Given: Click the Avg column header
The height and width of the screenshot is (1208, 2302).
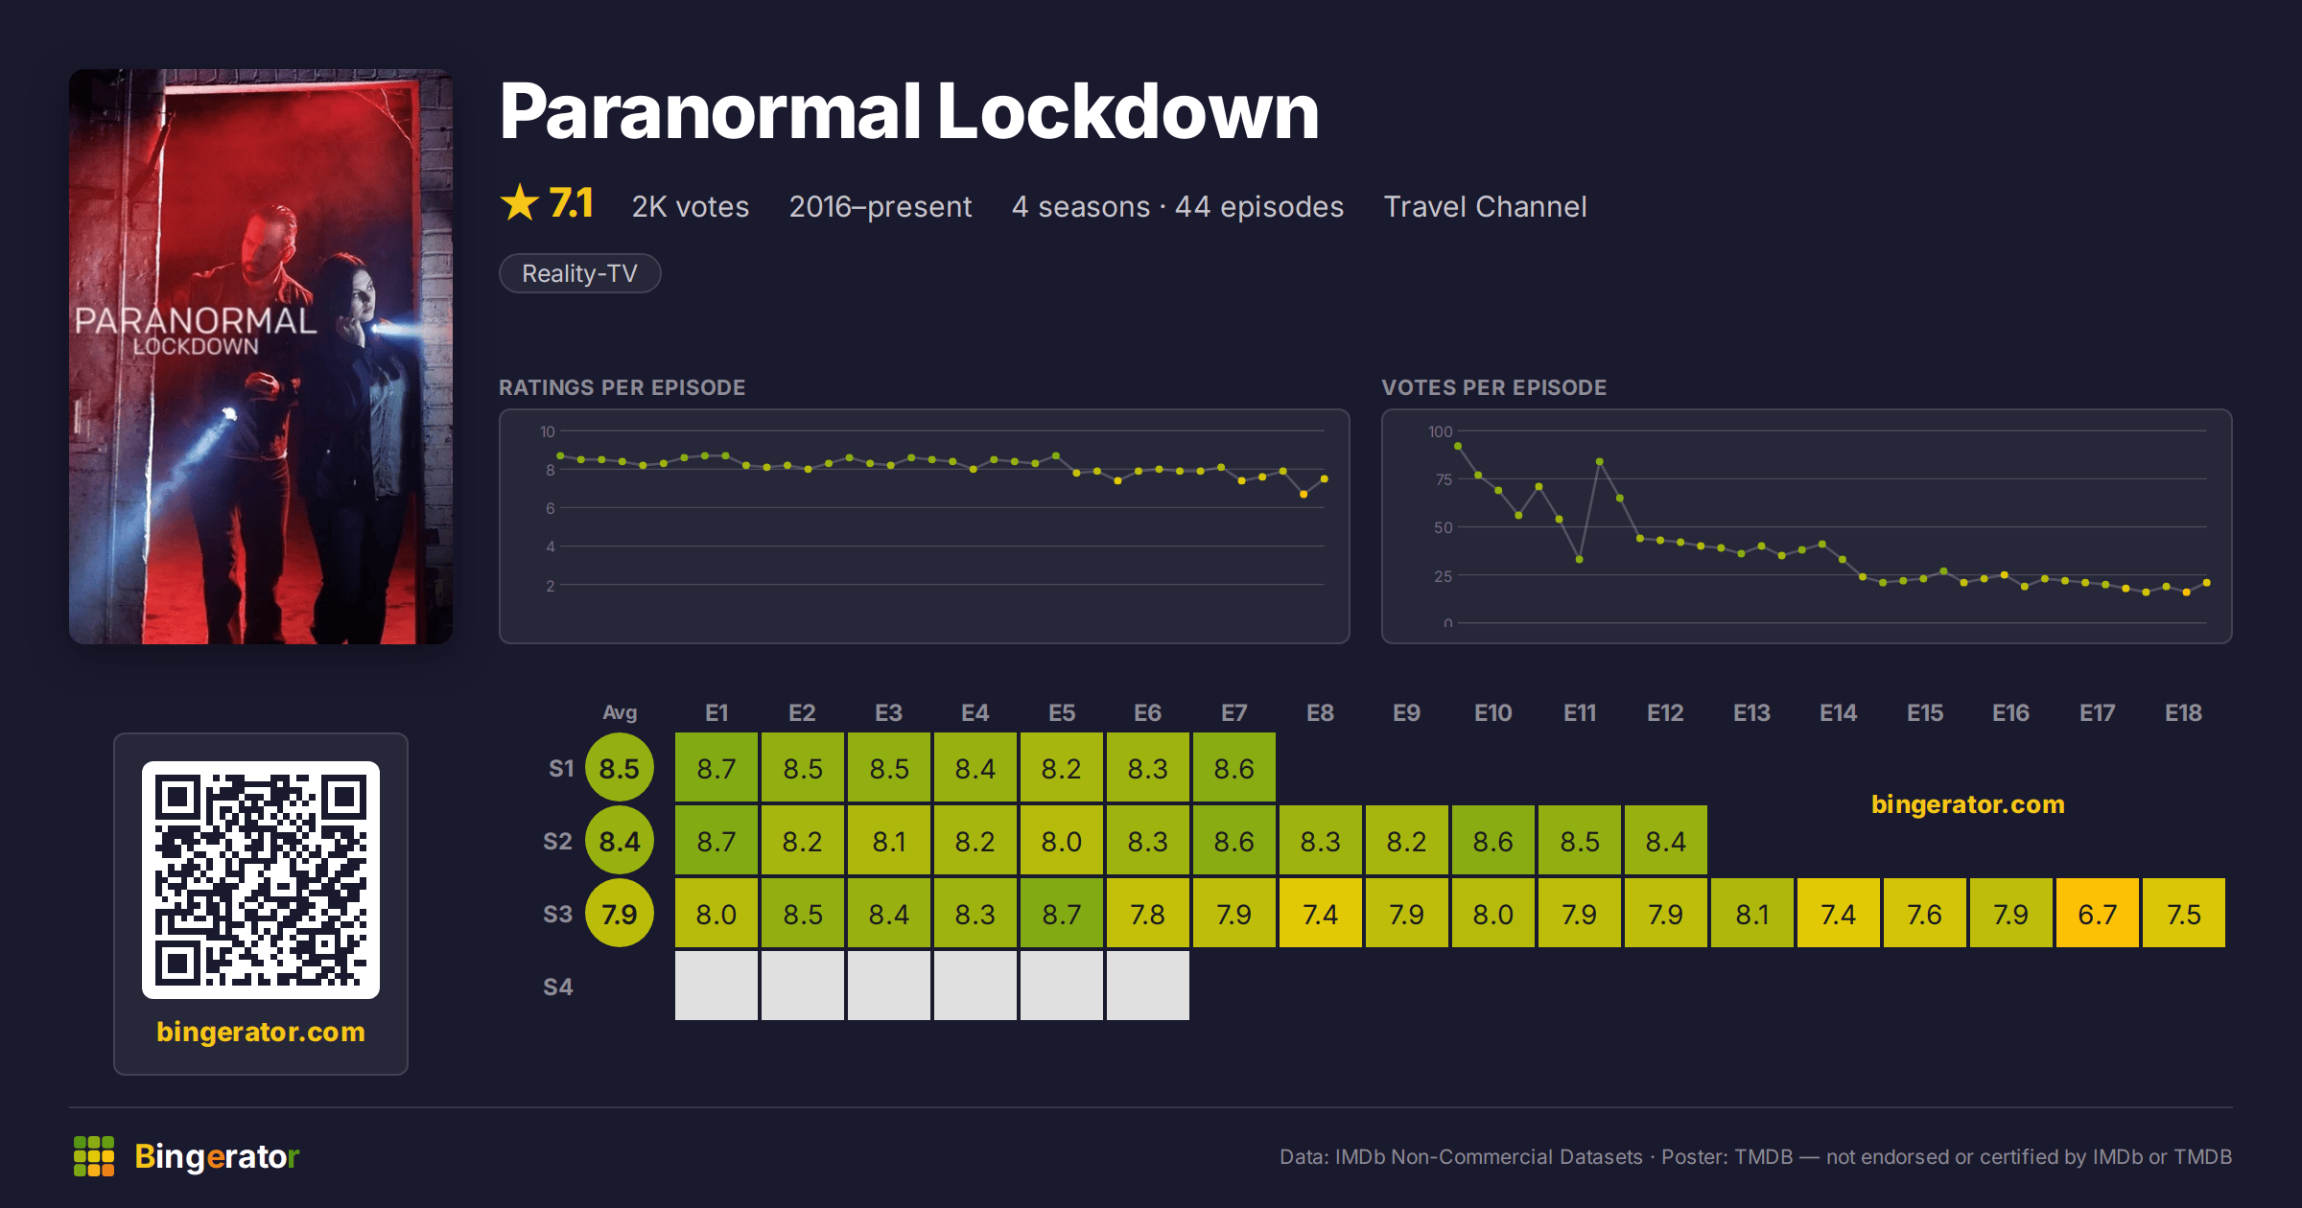Looking at the screenshot, I should [620, 713].
